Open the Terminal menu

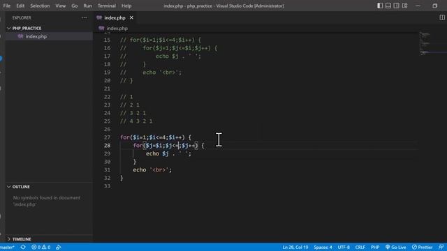pyautogui.click(x=107, y=6)
